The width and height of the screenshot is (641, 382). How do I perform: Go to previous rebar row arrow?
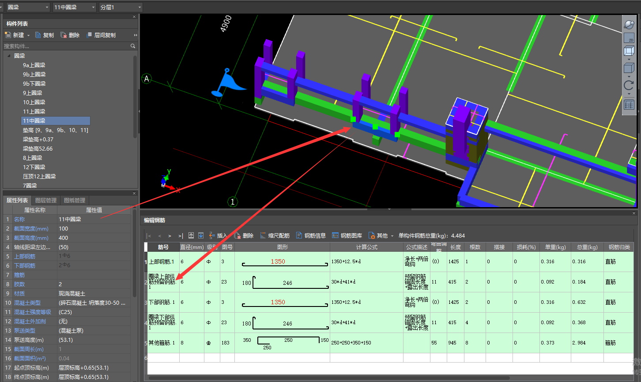[x=160, y=236]
